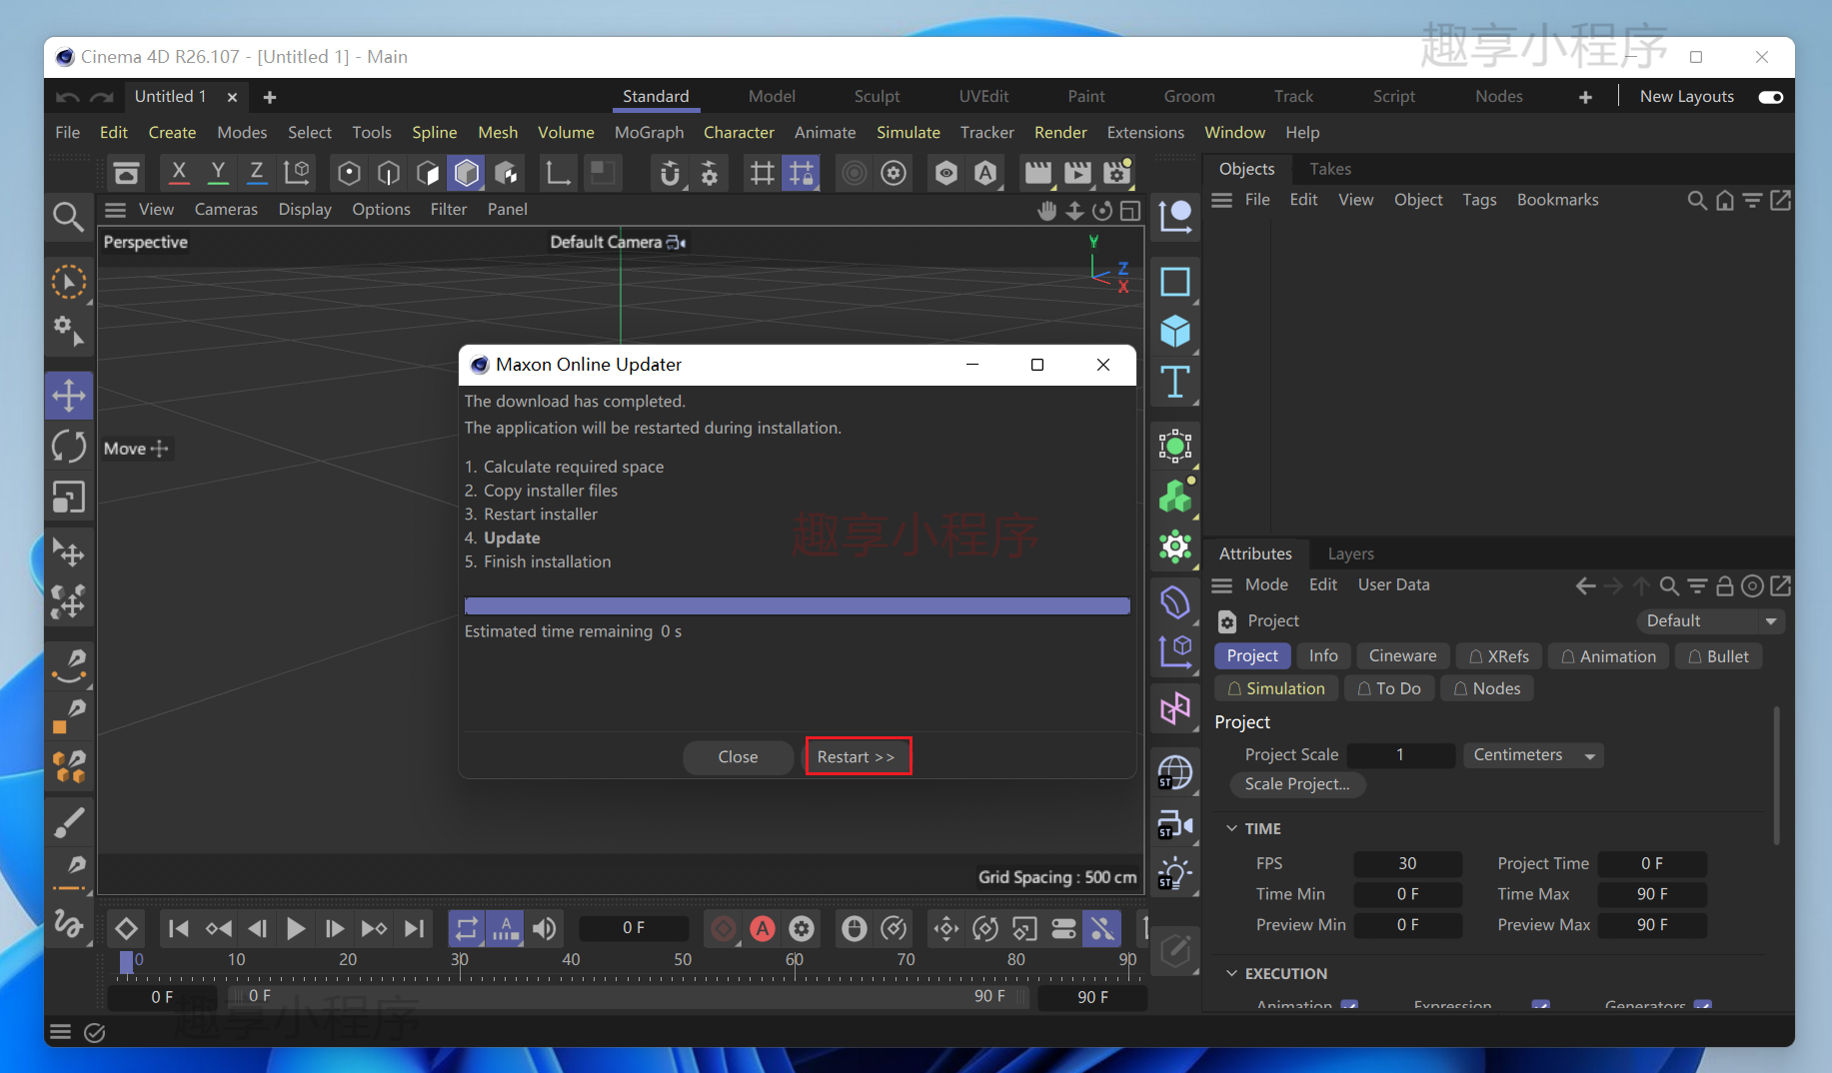Toggle the Animation execution checkbox
1832x1073 pixels.
click(x=1349, y=1006)
